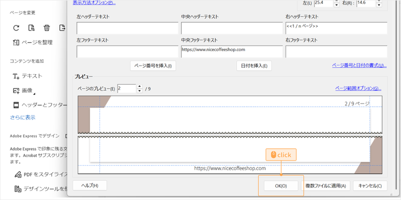Image resolution: width=401 pixels, height=200 pixels.
Task: Decrease the left margin stepper
Action: click(337, 5)
